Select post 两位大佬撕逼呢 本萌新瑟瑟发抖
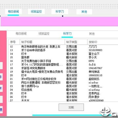The height and width of the screenshot is (118, 118). pyautogui.click(x=41, y=83)
